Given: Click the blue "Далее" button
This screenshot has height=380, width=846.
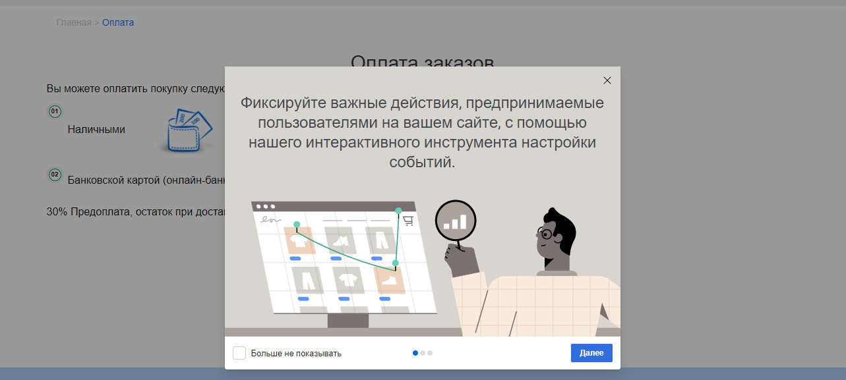Looking at the screenshot, I should 591,353.
